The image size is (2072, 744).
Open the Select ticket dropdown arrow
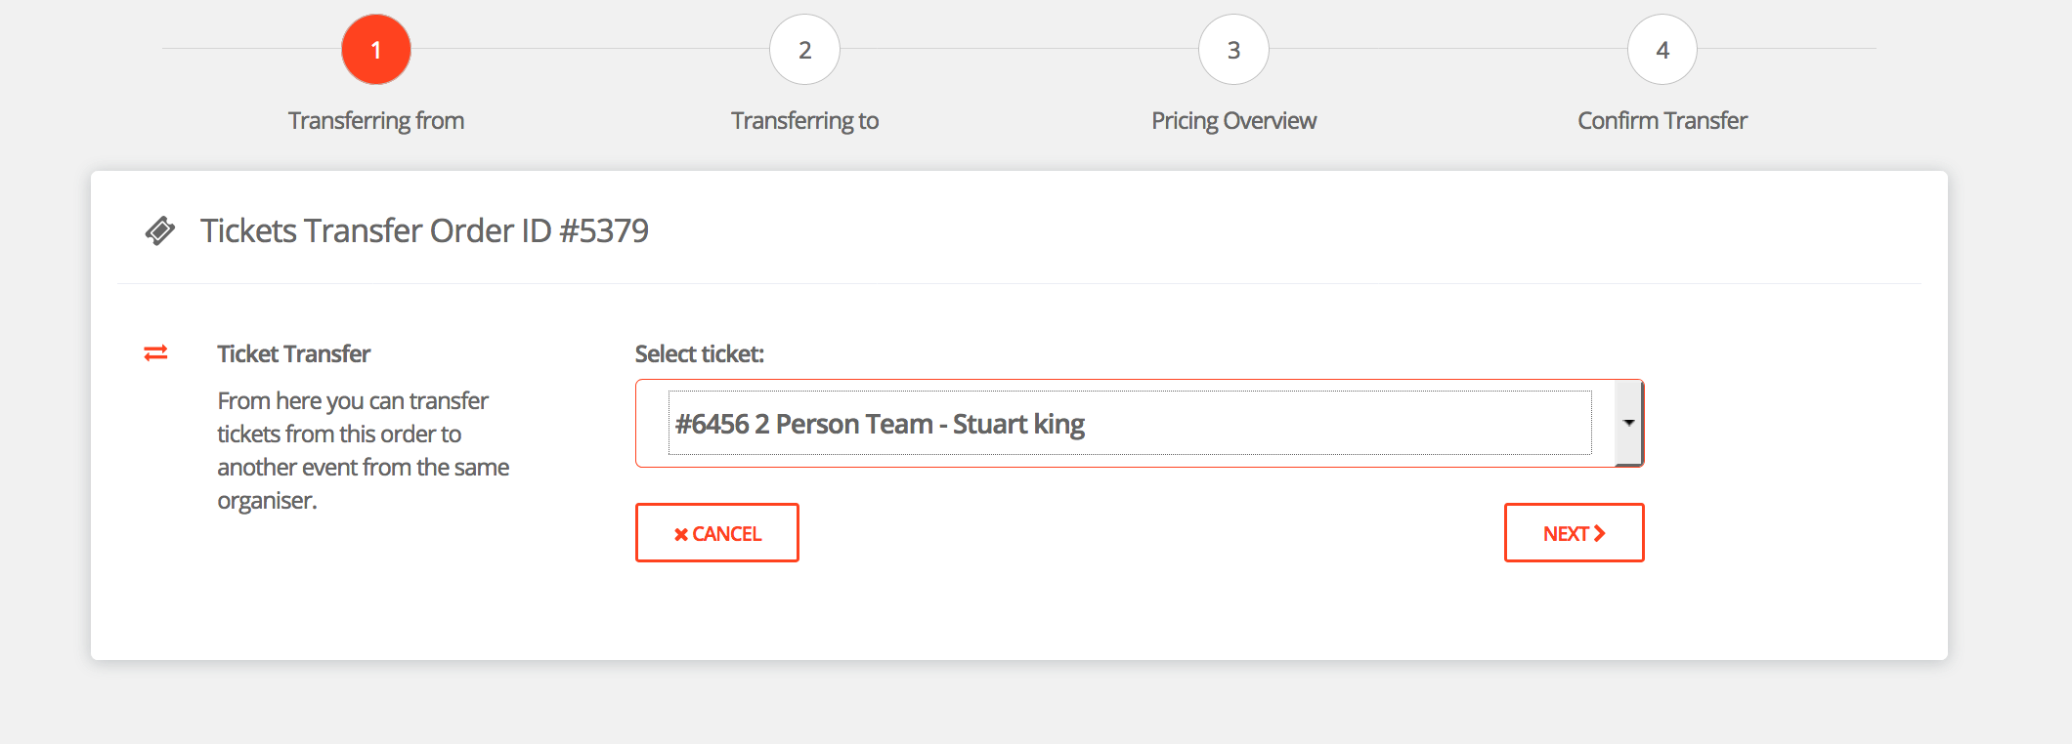[1628, 423]
